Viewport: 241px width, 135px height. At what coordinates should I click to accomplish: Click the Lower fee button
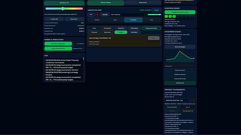(x=54, y=19)
